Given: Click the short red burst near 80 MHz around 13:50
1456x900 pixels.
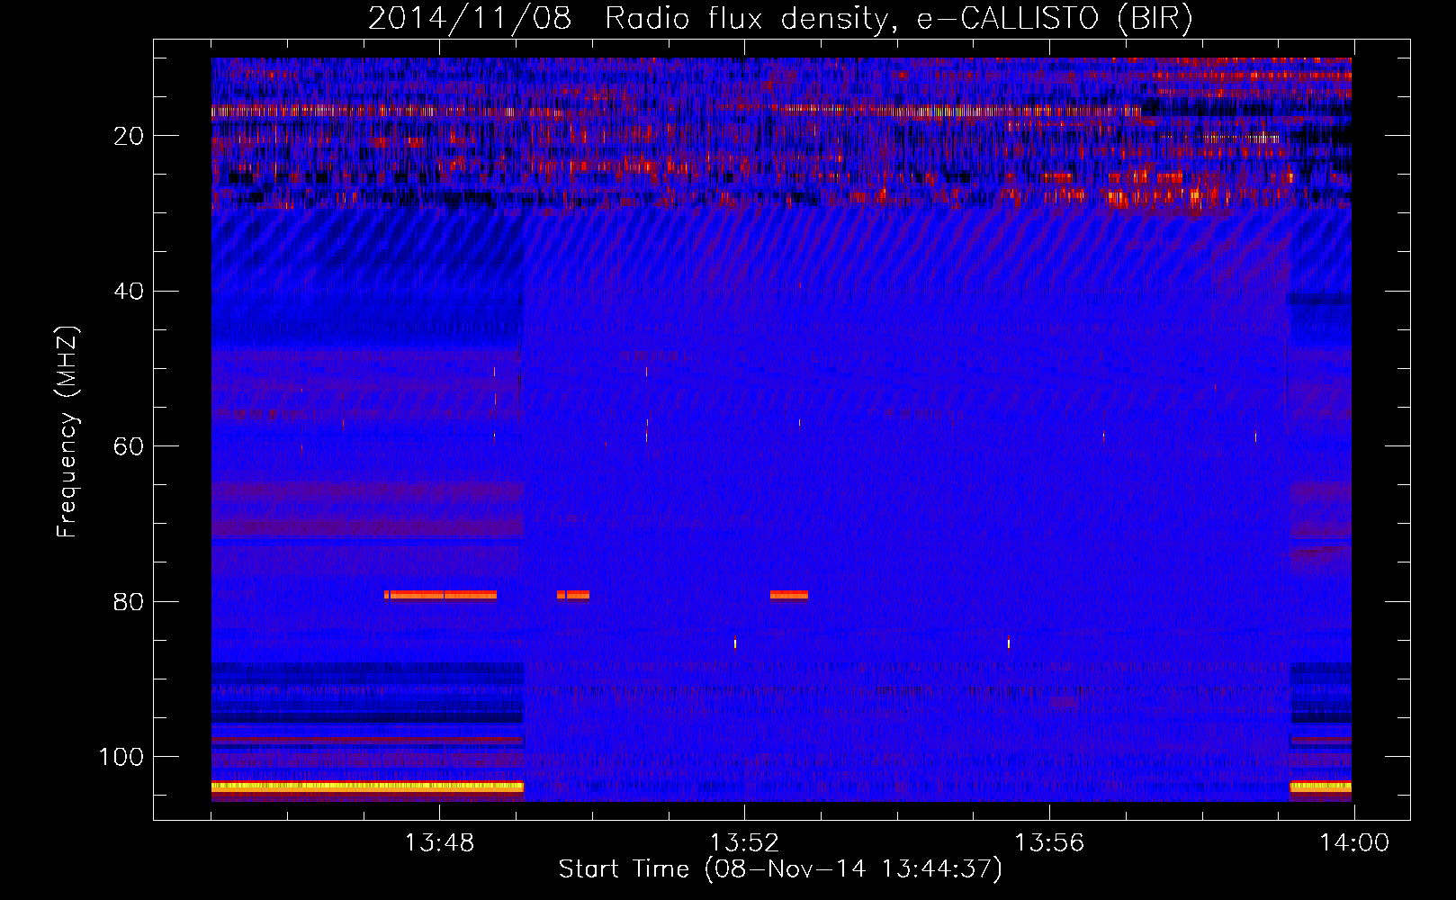Looking at the screenshot, I should point(573,595).
